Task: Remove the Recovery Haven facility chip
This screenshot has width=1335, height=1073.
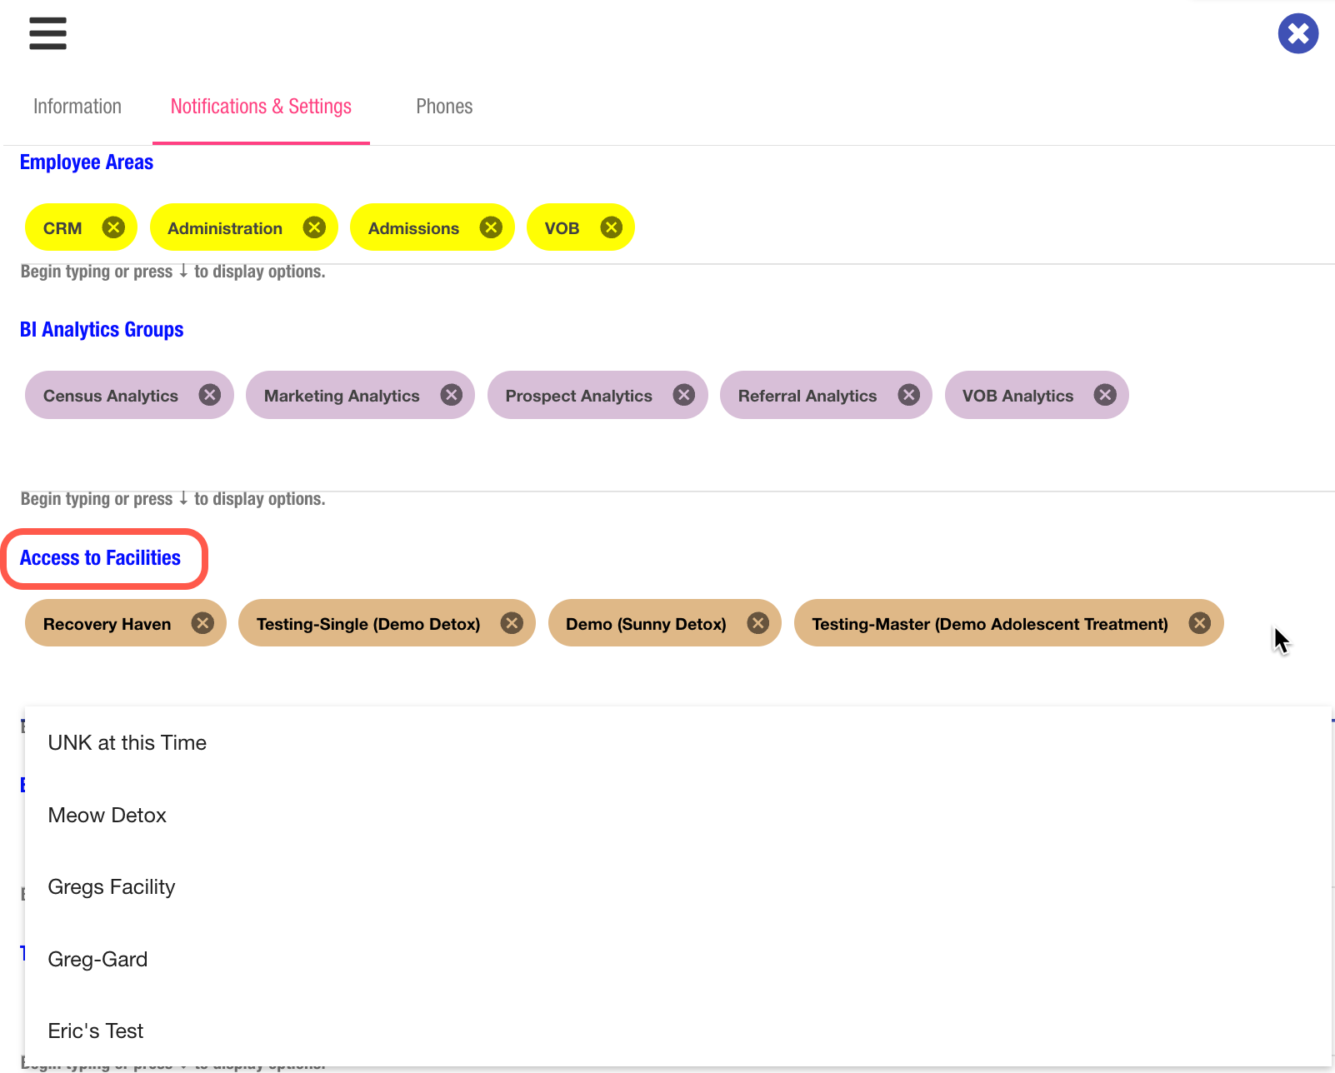Action: [202, 623]
